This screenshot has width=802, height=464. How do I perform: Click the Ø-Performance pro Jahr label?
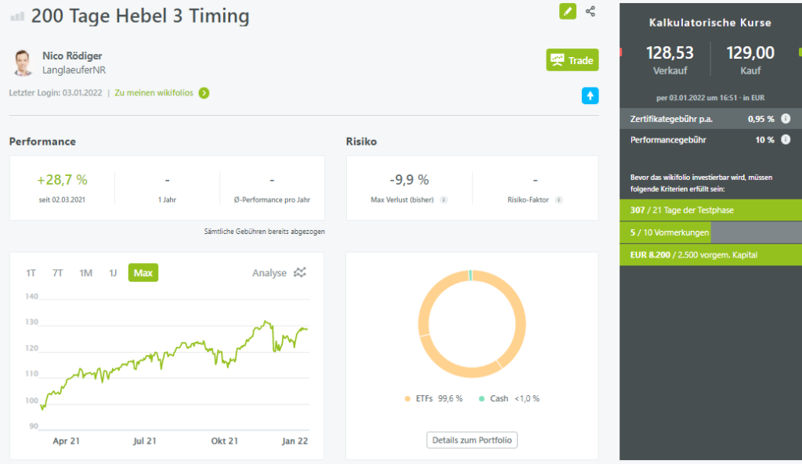coord(272,200)
